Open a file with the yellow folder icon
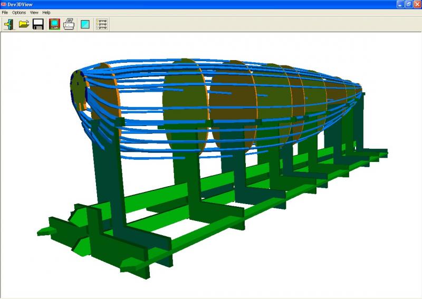The width and height of the screenshot is (422, 299). tap(24, 24)
